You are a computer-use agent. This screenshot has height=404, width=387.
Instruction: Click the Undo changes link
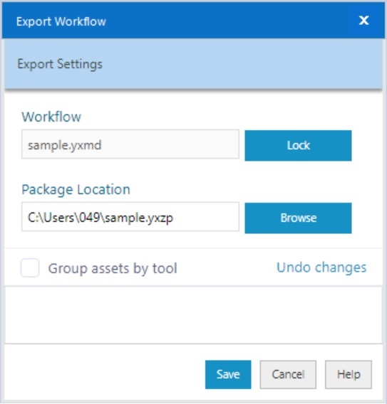click(321, 267)
